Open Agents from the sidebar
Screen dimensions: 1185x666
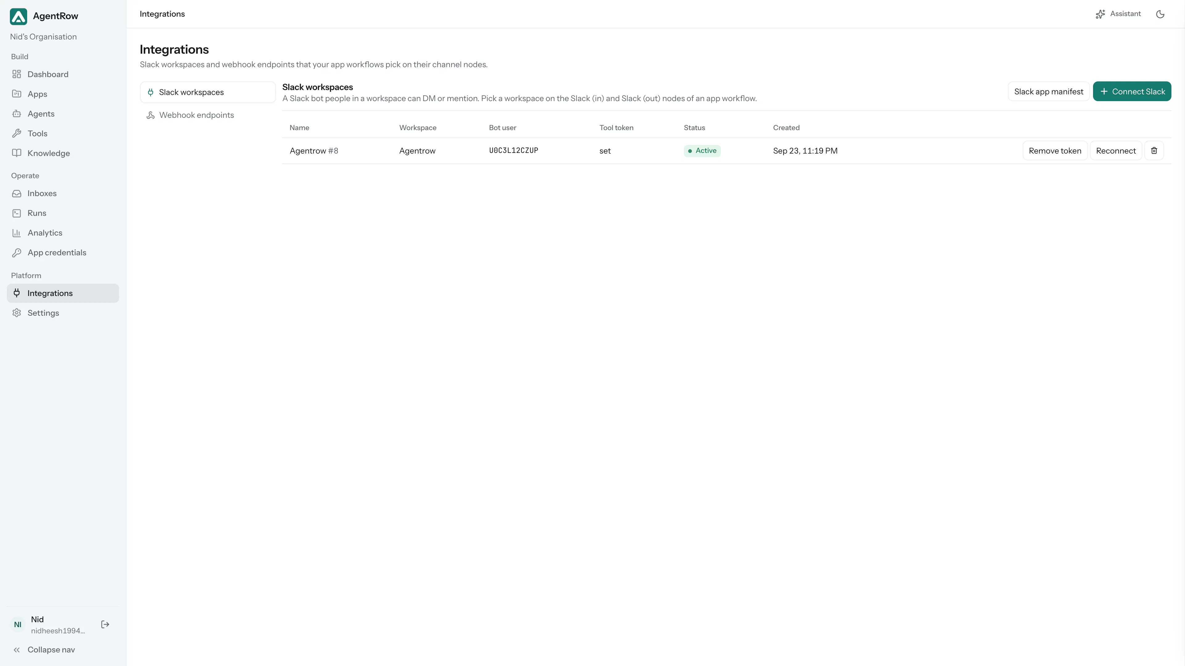tap(63, 113)
